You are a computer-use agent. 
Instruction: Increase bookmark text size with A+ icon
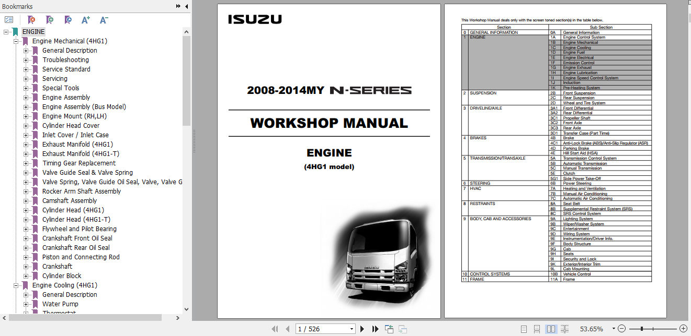(x=86, y=20)
